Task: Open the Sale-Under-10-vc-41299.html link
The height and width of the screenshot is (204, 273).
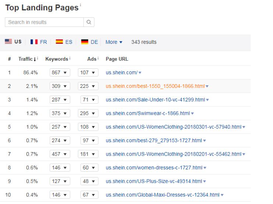Action: 155,100
